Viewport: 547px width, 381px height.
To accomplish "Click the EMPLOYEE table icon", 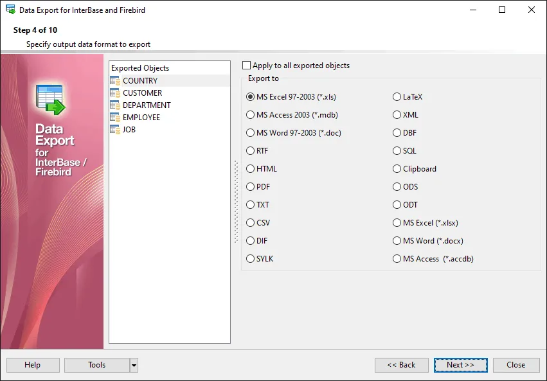I will pos(115,118).
